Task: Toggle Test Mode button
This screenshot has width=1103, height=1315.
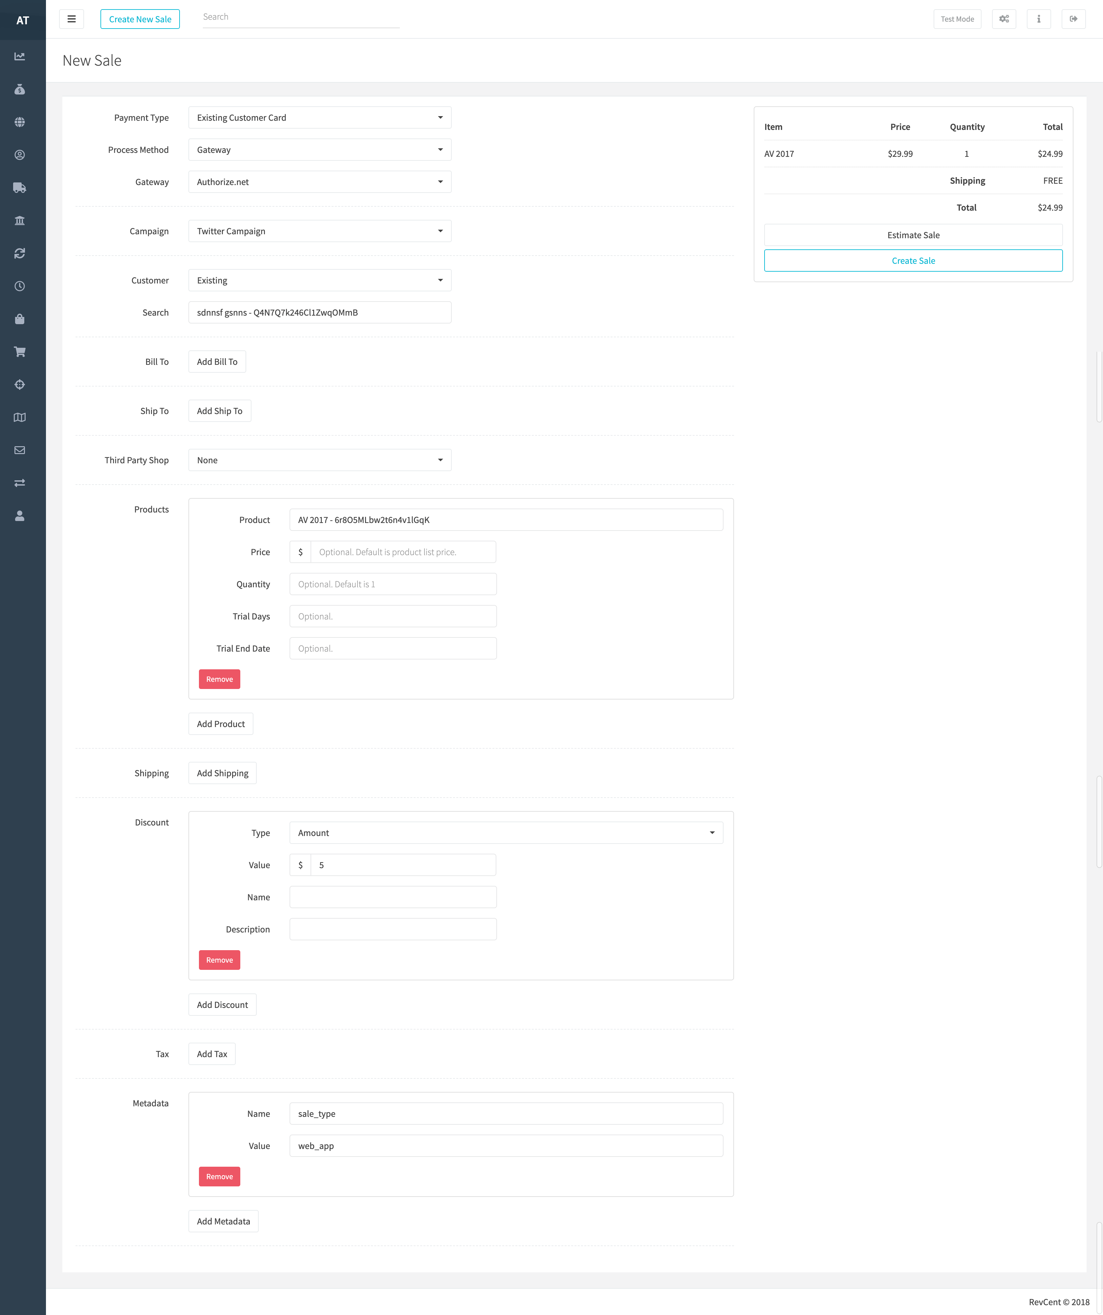Action: pos(956,19)
